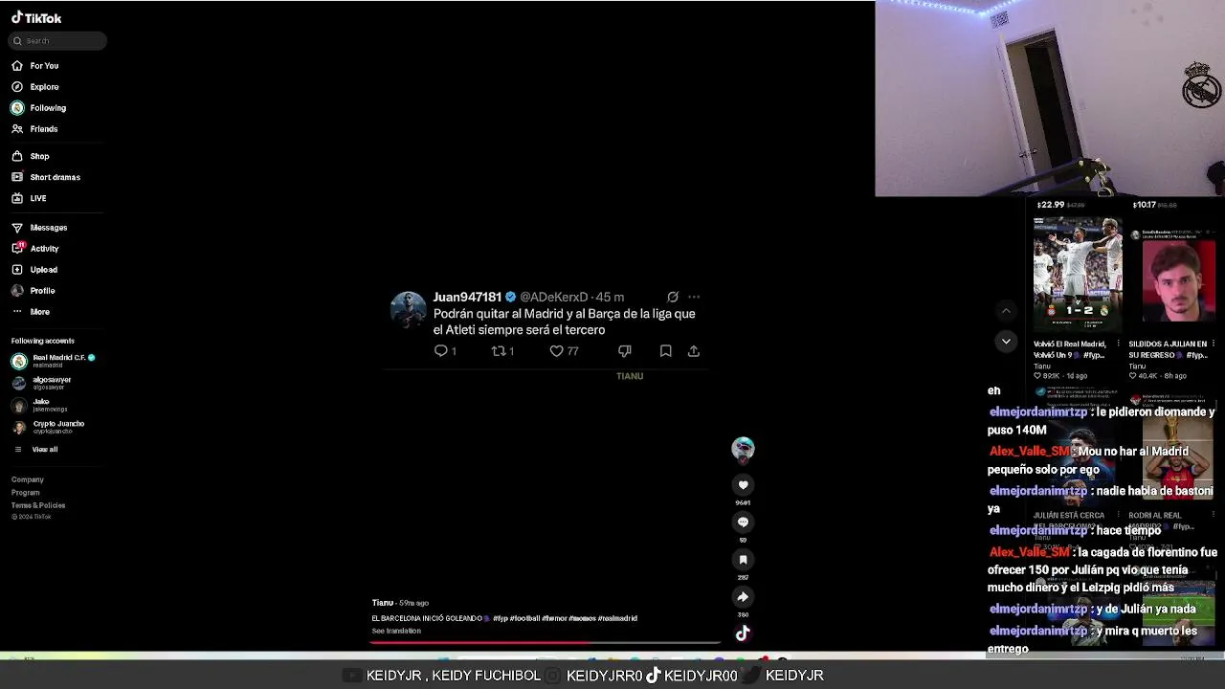Click the $22.99 product price
1225x689 pixels.
1051,205
